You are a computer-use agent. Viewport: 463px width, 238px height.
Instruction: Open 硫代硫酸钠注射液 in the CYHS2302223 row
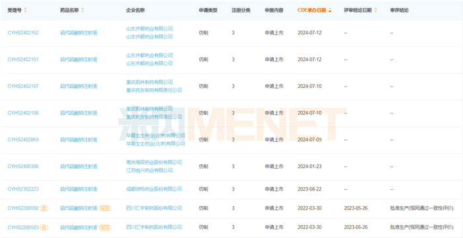[79, 189]
